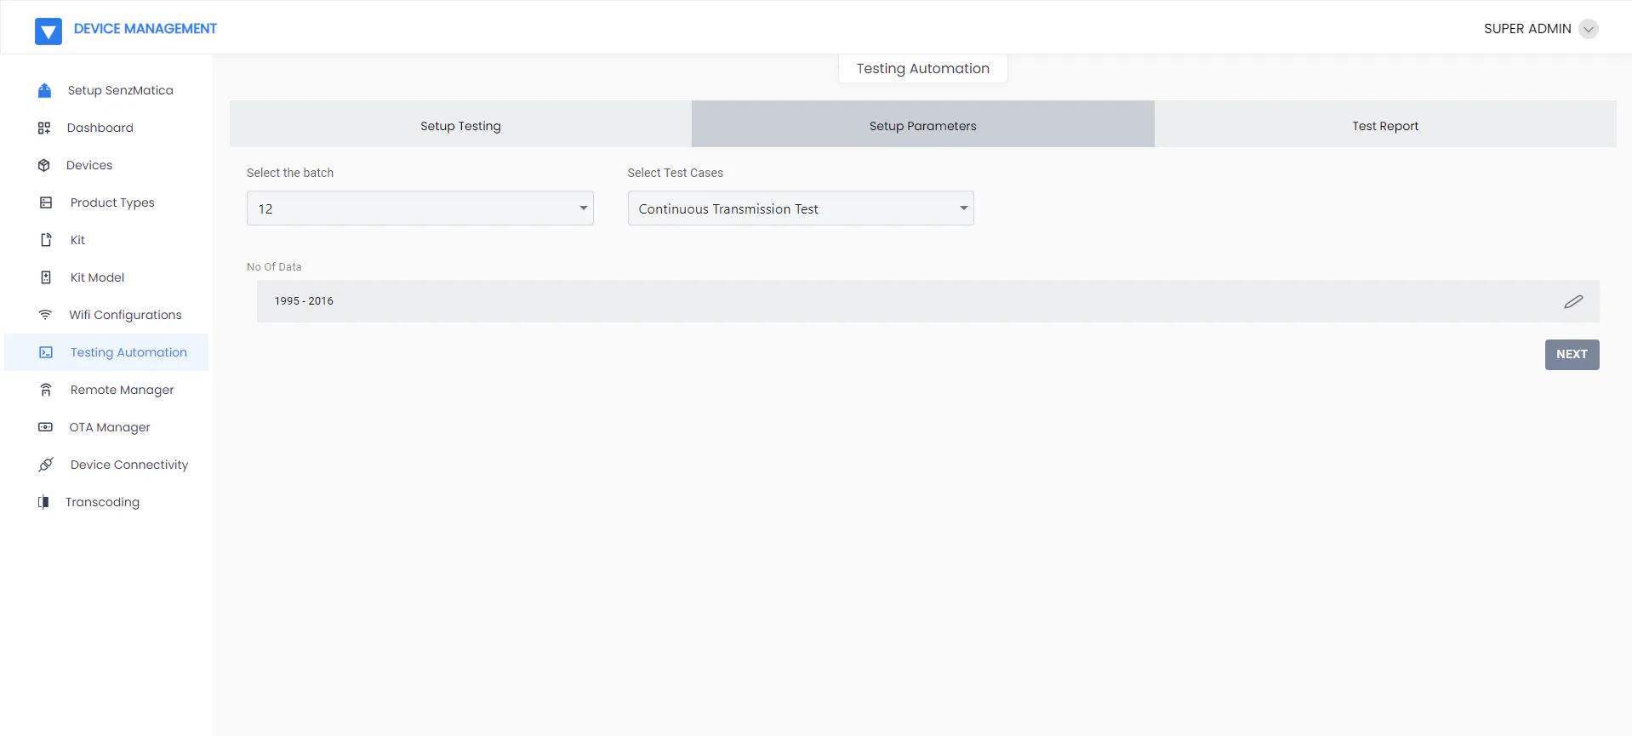Click the No Of Data label
The image size is (1632, 736).
(x=274, y=267)
